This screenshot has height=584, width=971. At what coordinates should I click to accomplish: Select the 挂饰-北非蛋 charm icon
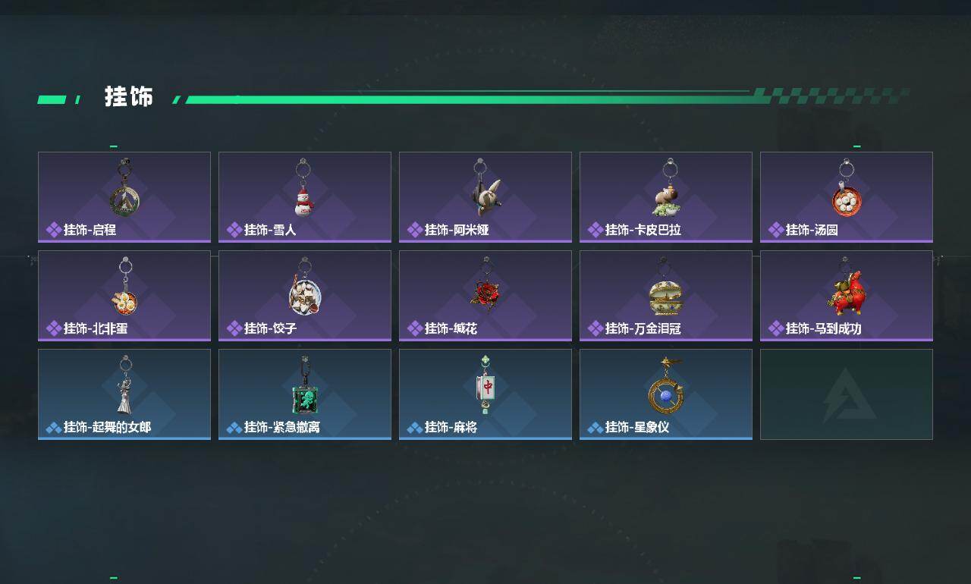(x=124, y=287)
